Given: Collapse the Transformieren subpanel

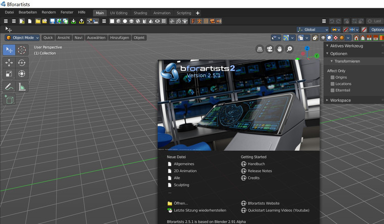Looking at the screenshot, I should point(331,62).
